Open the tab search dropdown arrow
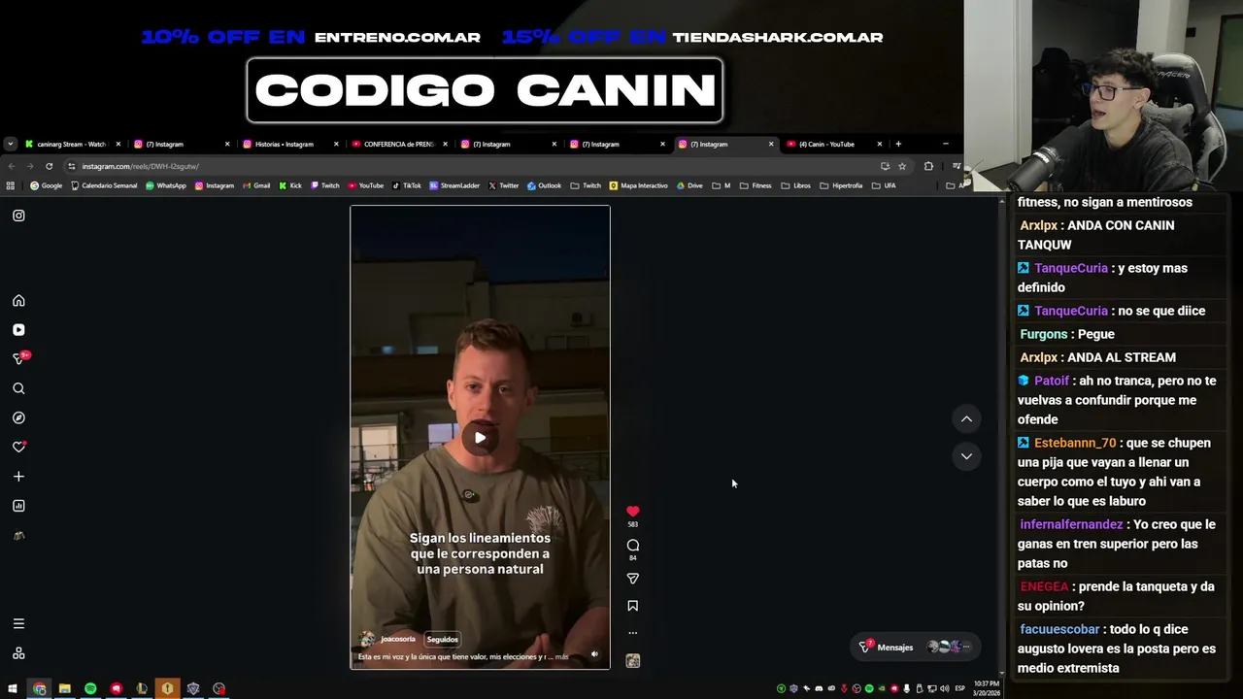 pos(10,144)
